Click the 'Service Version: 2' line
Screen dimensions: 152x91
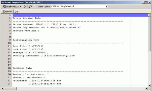tap(26, 31)
